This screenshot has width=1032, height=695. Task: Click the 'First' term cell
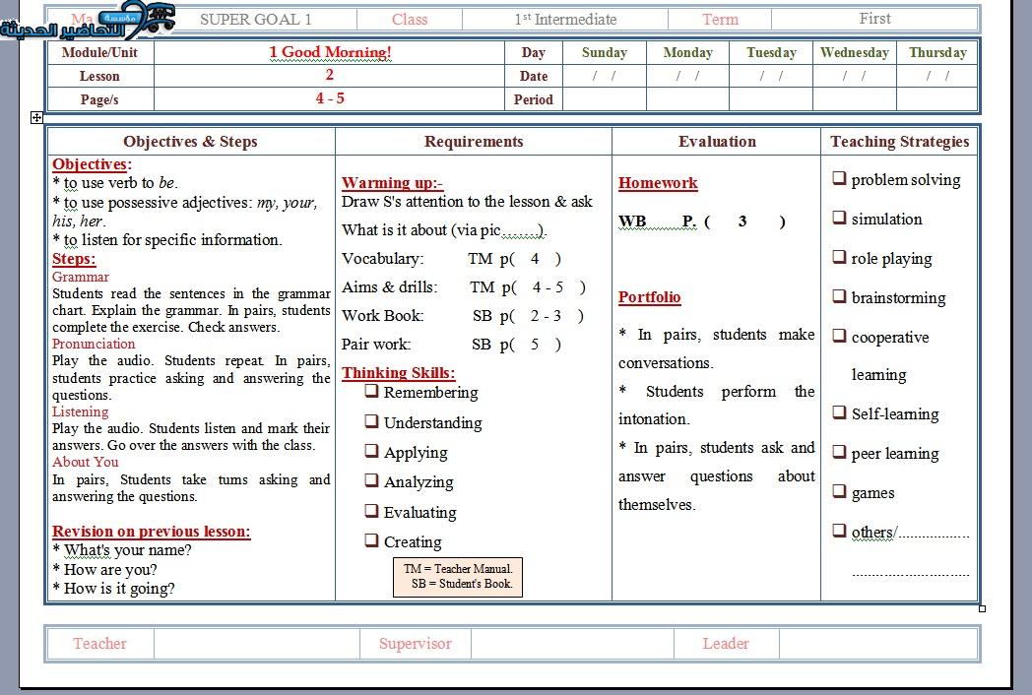click(x=874, y=19)
